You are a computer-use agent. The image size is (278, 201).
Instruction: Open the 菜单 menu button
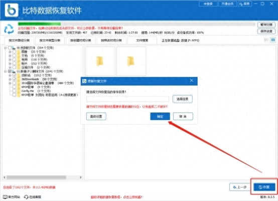[245, 3]
